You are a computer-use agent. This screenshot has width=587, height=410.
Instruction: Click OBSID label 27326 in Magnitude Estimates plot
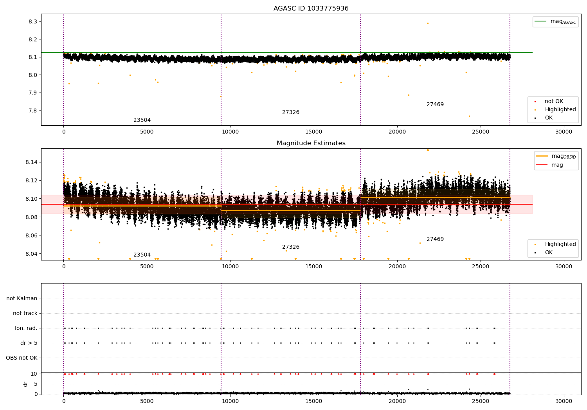[x=291, y=247]
